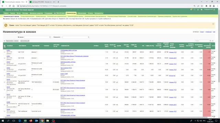Click the vertical page scrollbar

tap(219, 46)
